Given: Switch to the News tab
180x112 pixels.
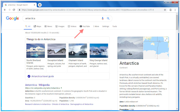Looking at the screenshot, I should tap(48, 26).
